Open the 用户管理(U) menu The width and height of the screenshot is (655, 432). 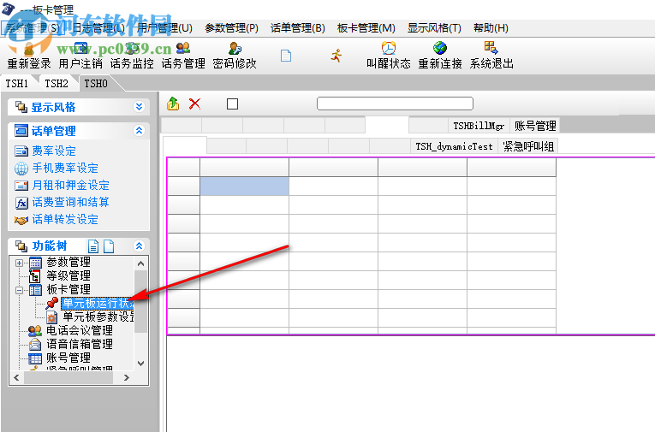coord(165,28)
